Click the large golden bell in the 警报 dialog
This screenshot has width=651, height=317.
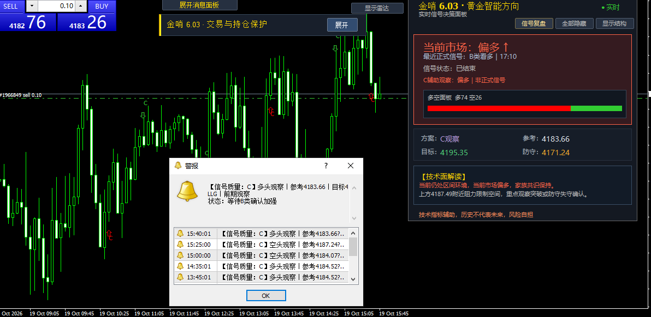(x=187, y=191)
